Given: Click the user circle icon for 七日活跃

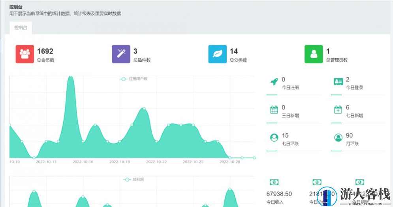Looking at the screenshot, I should click(274, 138).
